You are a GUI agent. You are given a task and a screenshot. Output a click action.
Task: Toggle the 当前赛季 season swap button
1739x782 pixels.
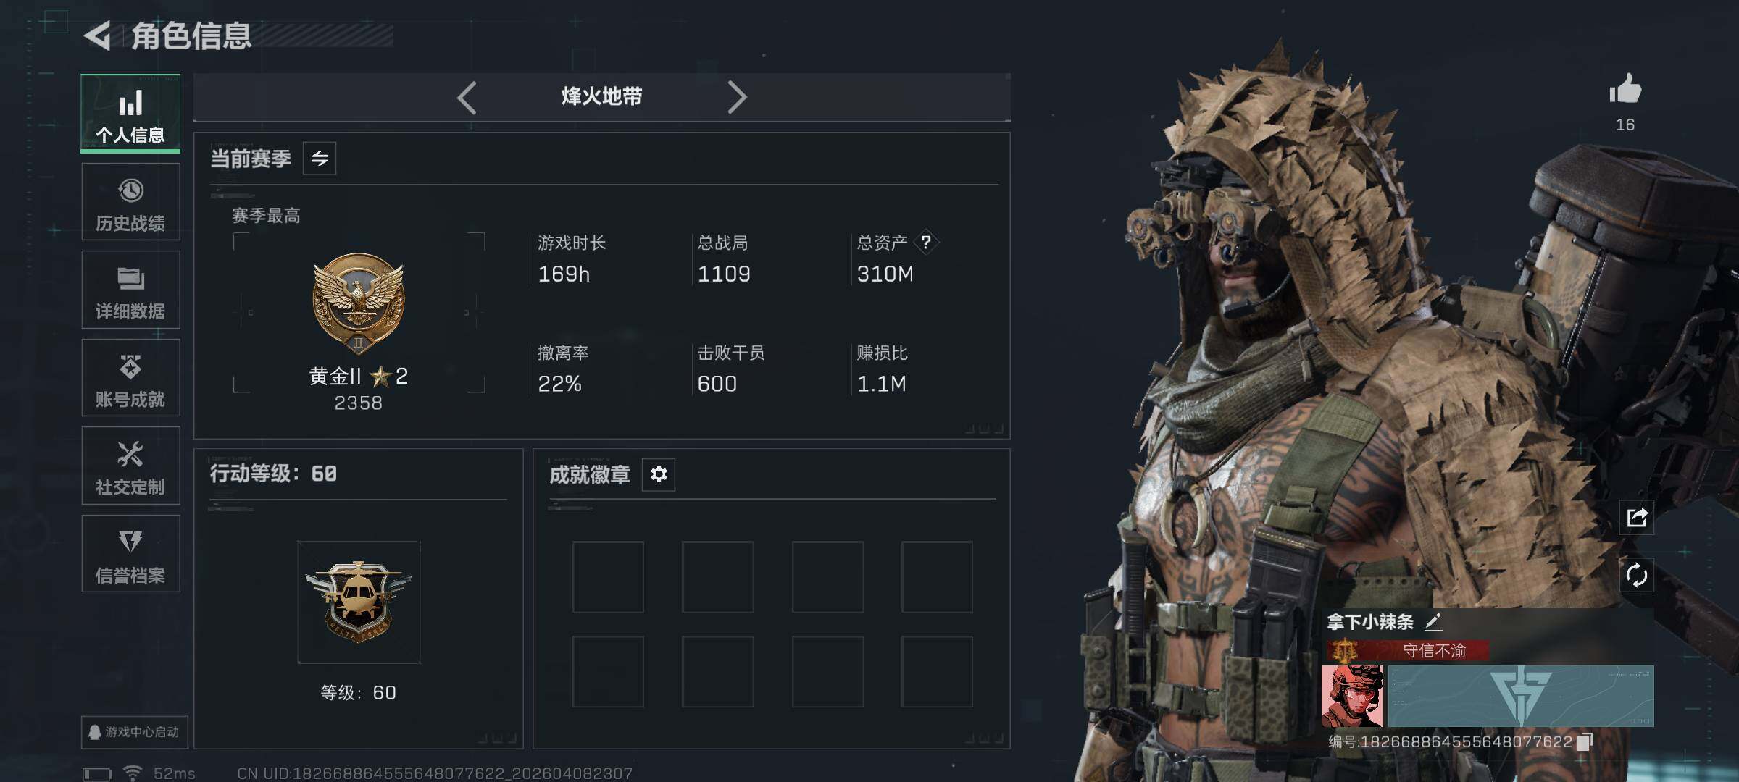pos(320,158)
